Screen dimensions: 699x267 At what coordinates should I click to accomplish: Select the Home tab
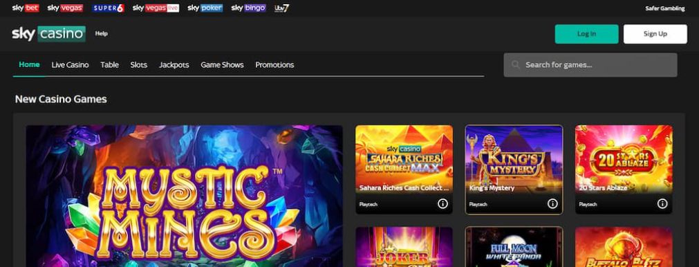point(29,64)
